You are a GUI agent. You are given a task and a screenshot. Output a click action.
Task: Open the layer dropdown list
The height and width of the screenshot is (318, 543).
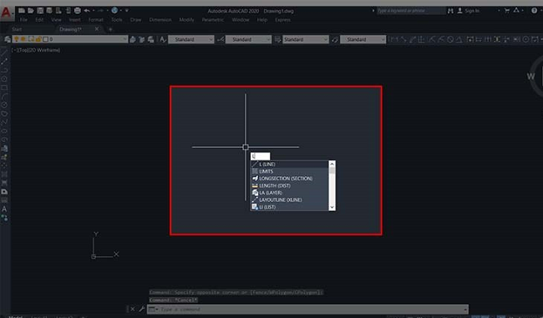coord(124,39)
